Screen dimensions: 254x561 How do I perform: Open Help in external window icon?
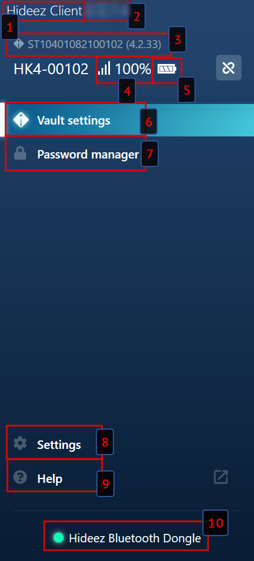[221, 477]
